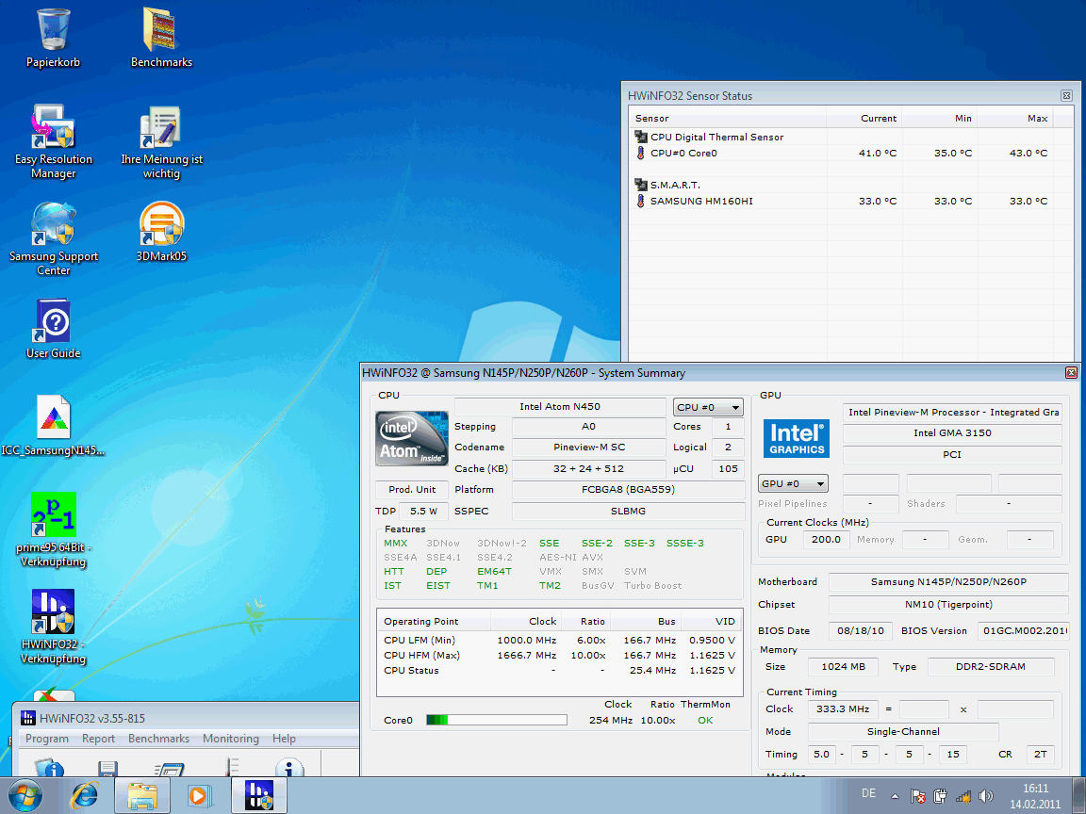
Task: Click the Current column header in Sensor Status
Action: click(864, 119)
